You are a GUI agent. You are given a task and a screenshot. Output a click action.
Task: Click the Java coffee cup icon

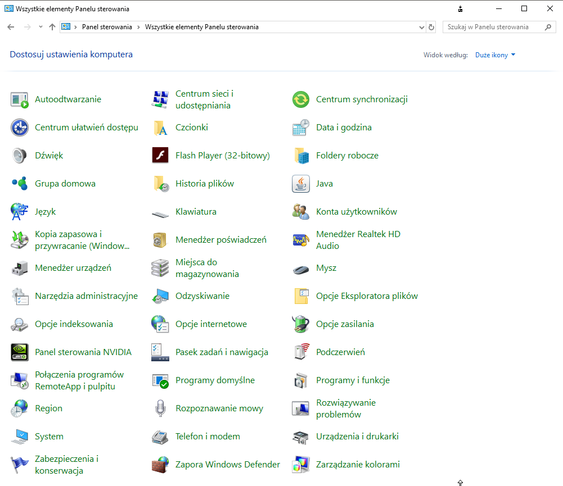[301, 184]
